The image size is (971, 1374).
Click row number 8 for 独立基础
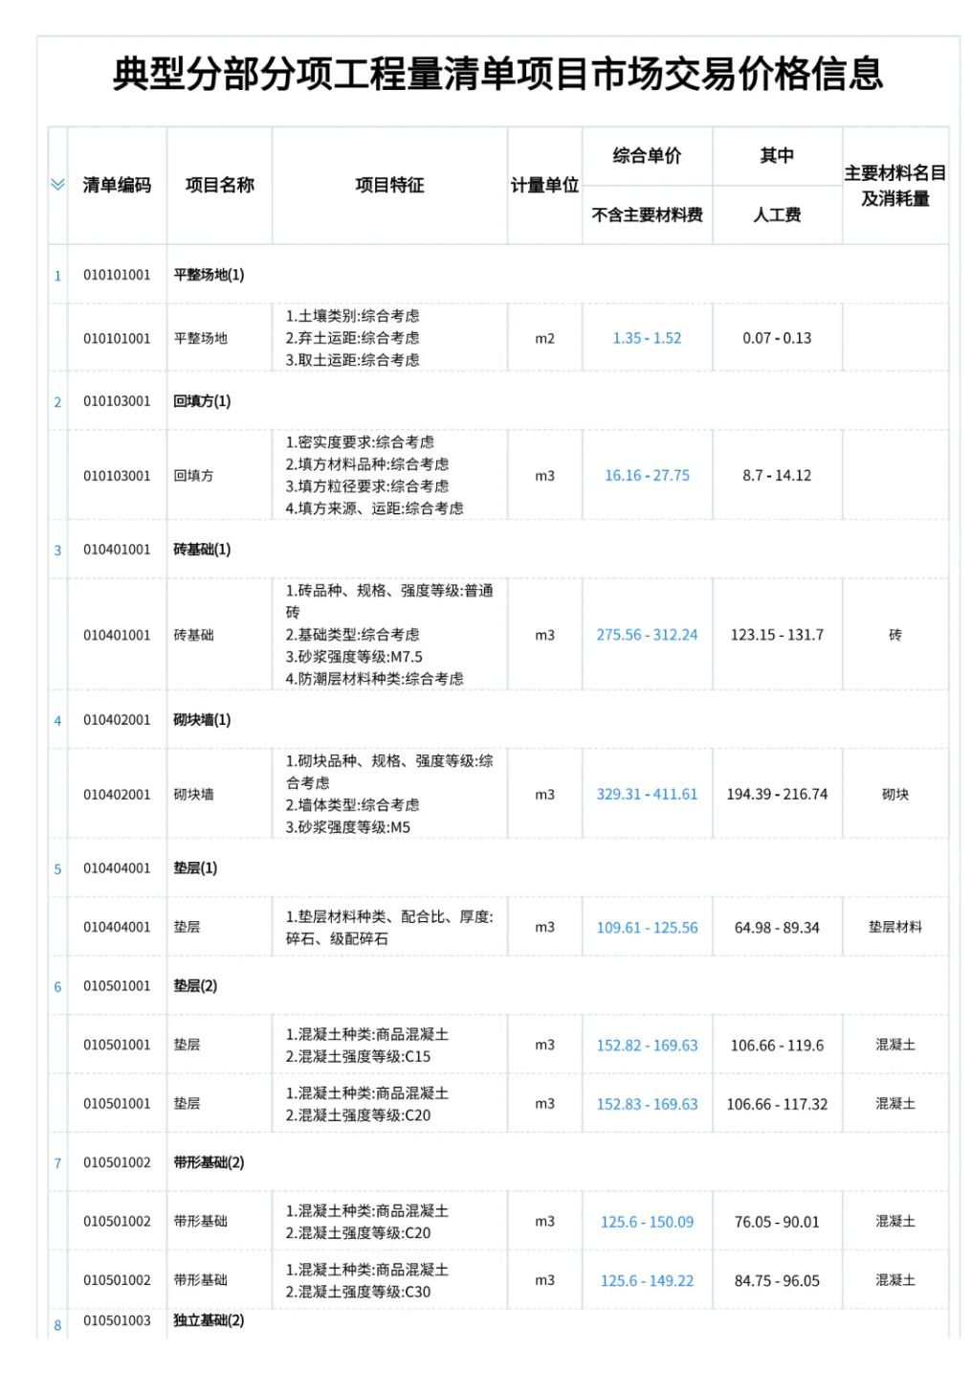57,1325
